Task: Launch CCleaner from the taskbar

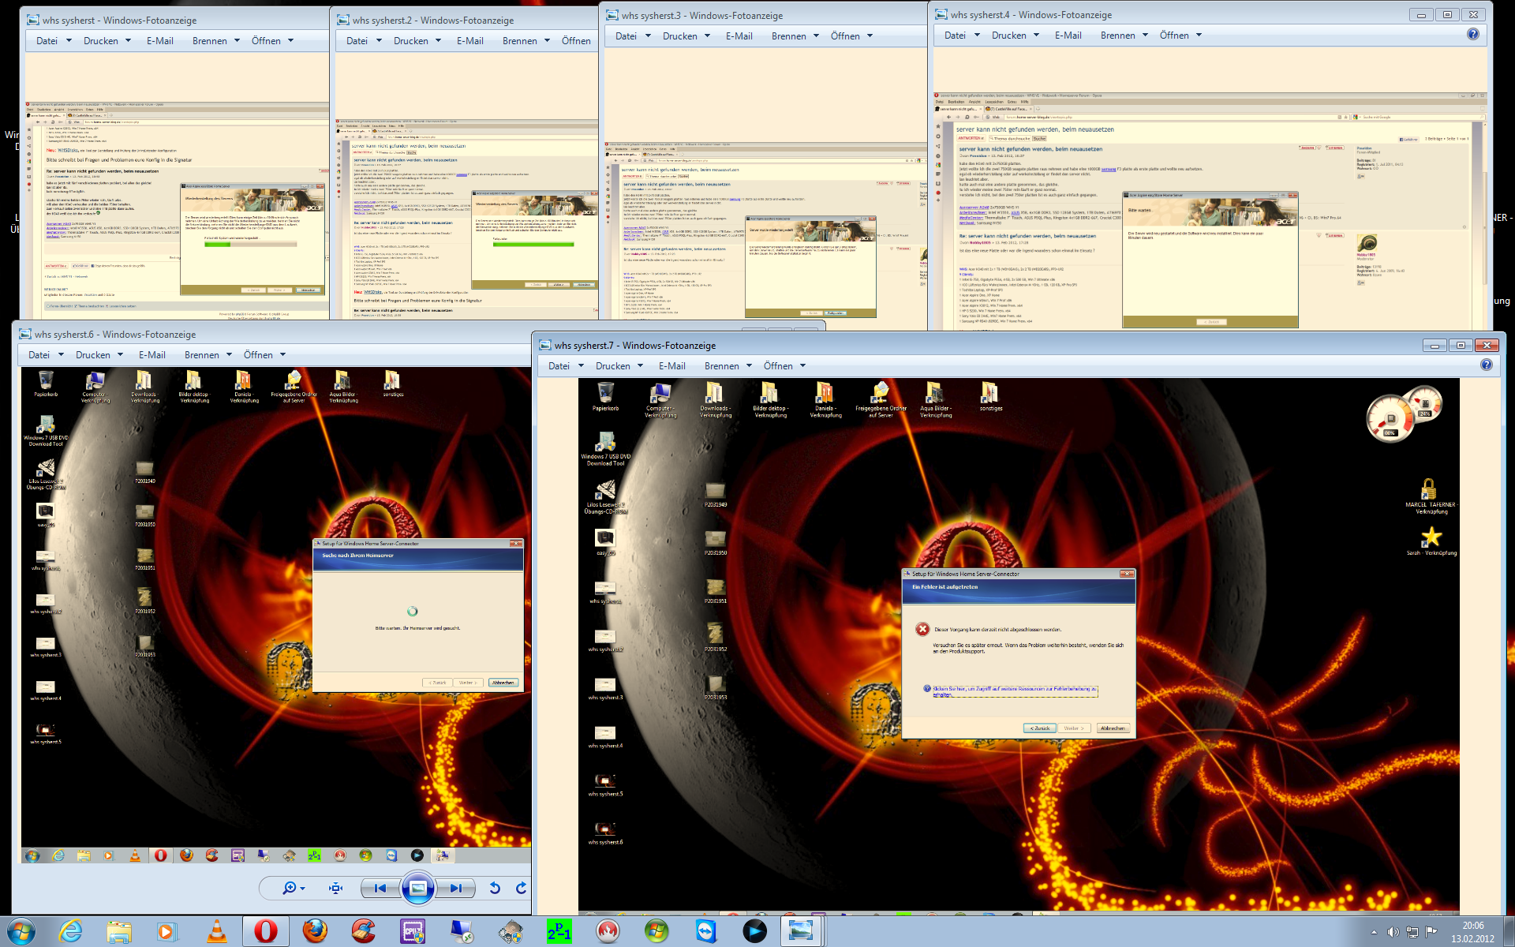Action: pyautogui.click(x=364, y=932)
